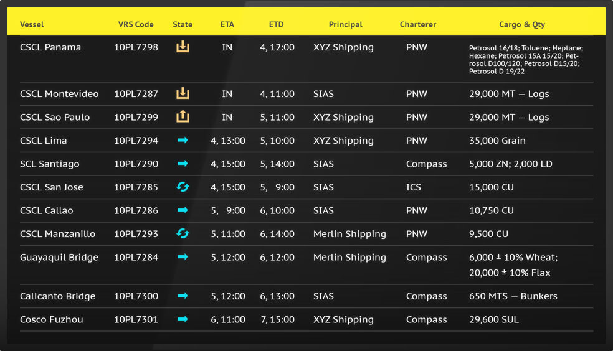Click the arrow state icon for CSCL Lima
Viewport: 613px width, 351px height.
(183, 141)
